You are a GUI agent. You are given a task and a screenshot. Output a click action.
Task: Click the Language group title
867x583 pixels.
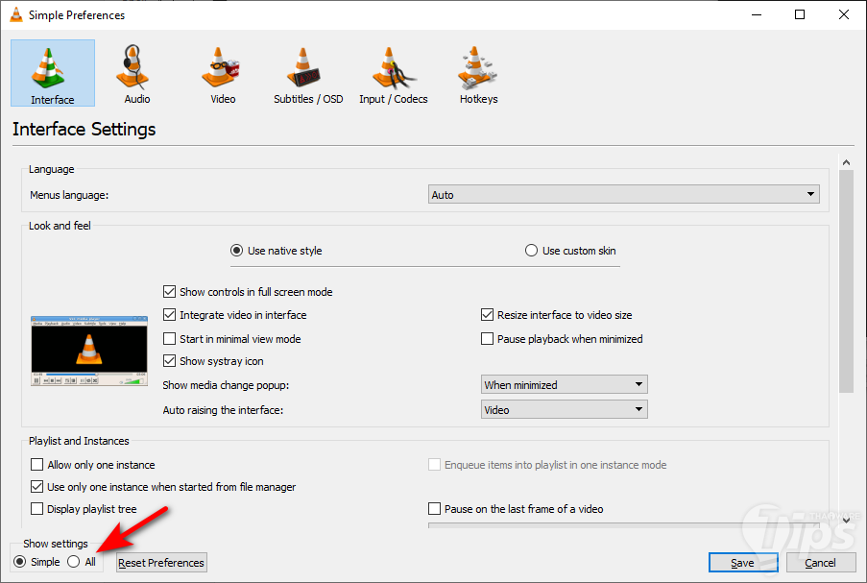click(52, 169)
